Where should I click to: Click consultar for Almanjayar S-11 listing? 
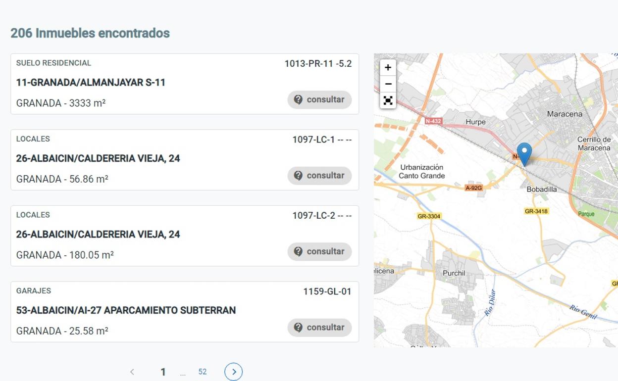[x=319, y=99]
